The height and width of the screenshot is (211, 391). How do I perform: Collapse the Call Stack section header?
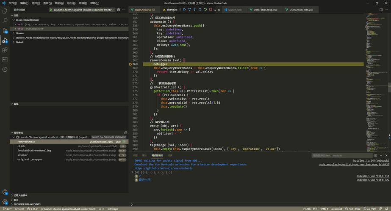pyautogui.click(x=69, y=133)
